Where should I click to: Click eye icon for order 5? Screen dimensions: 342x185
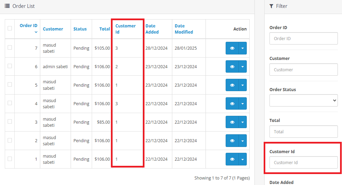(232, 85)
